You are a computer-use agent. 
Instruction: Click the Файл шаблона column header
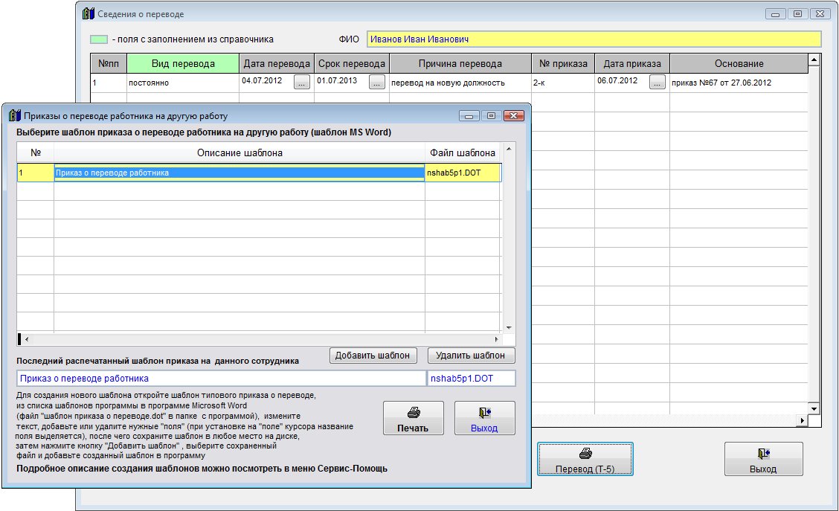coord(463,153)
